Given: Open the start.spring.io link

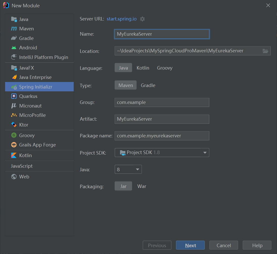Looking at the screenshot, I should (121, 19).
